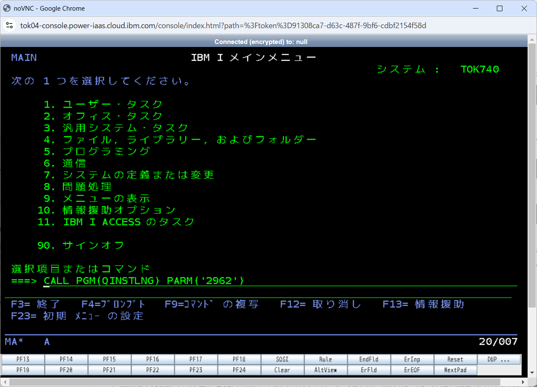Click the PF17 keypad button
537x387 pixels.
(x=196, y=360)
